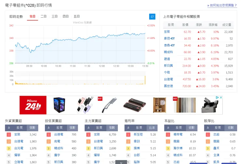Image resolution: width=241 pixels, height=164 pixels.
Task: Click the bar-chart icon in 外資買賣超 table header
Action: (9, 128)
